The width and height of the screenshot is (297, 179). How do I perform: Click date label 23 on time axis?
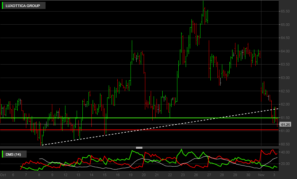point(183,175)
